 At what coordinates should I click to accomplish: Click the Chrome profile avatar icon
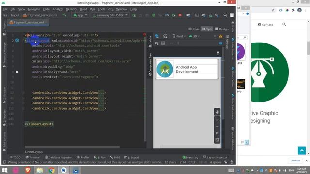tap(299, 10)
